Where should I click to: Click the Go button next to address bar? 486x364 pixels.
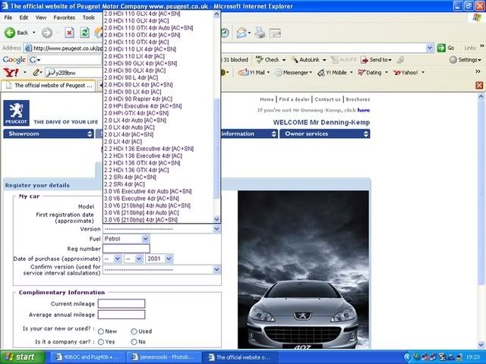pos(446,48)
